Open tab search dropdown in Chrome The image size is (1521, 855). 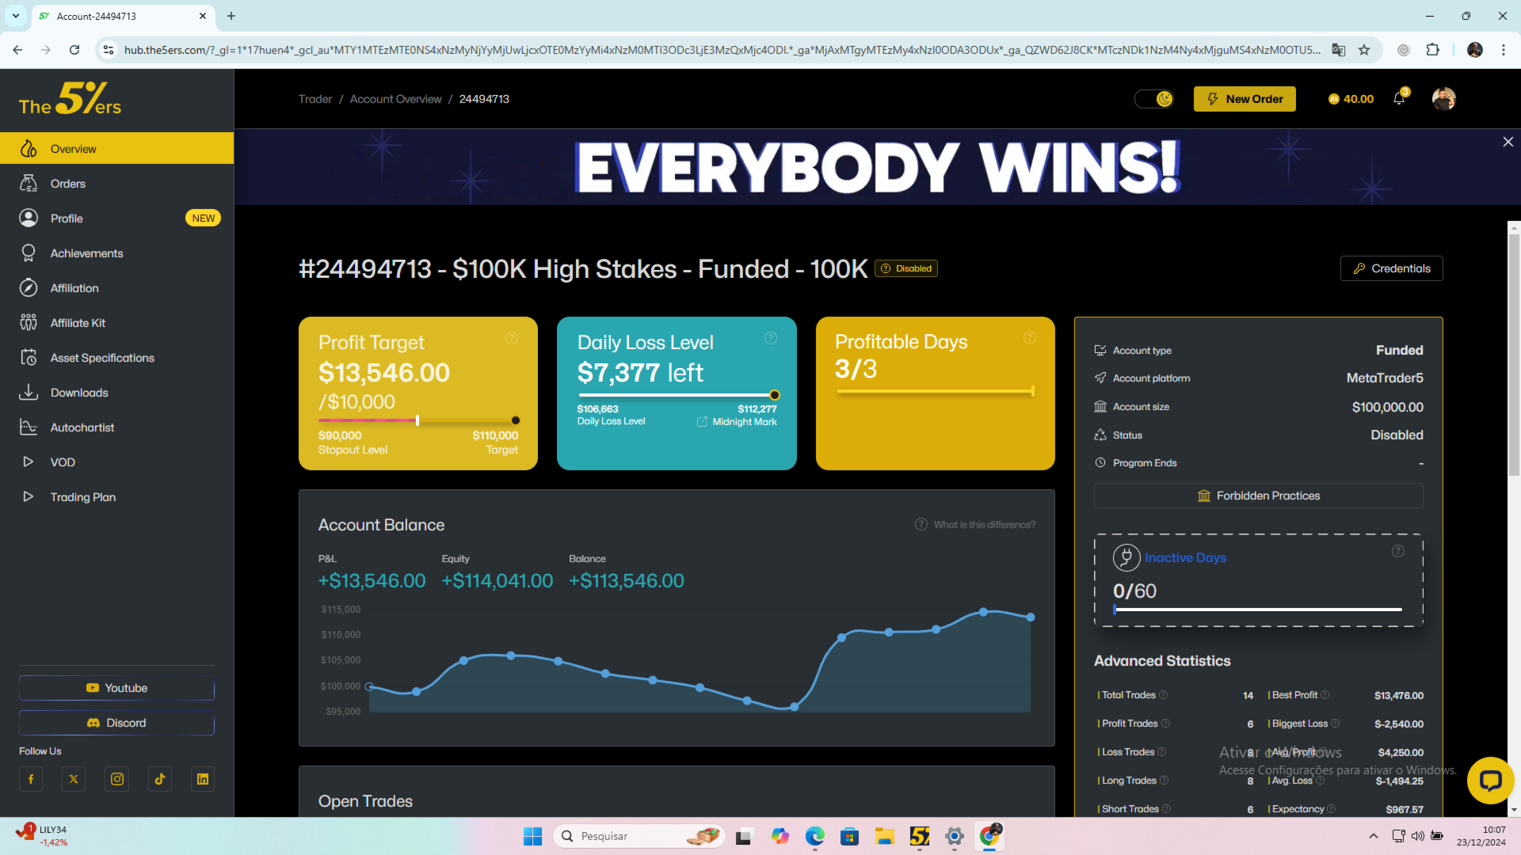tap(16, 16)
